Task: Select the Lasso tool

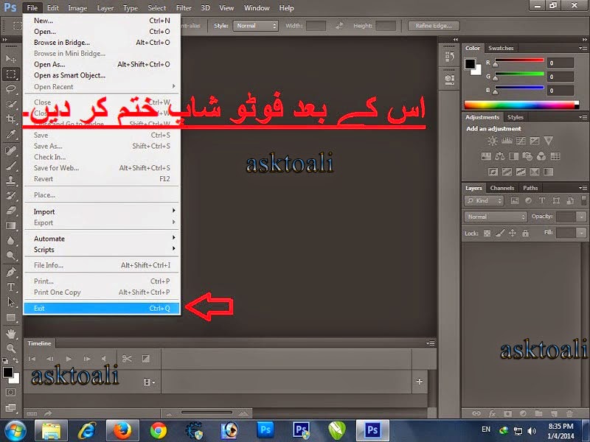Action: [x=11, y=89]
